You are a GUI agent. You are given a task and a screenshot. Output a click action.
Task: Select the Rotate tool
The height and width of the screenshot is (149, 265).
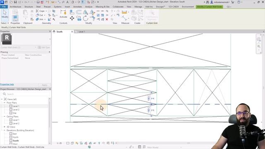(86, 18)
